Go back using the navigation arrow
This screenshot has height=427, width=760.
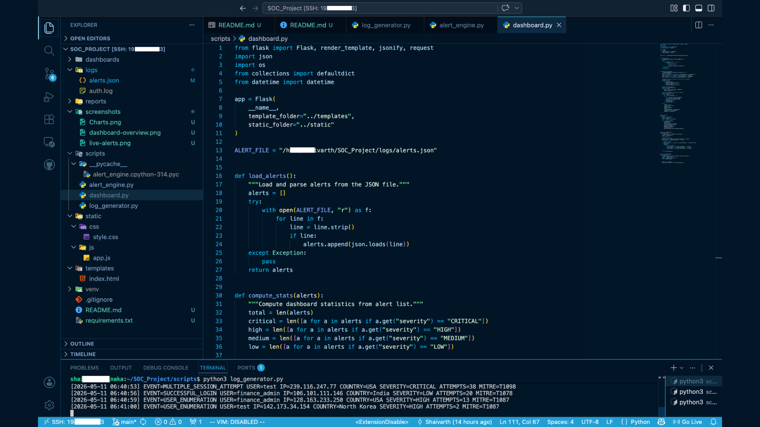pos(243,8)
